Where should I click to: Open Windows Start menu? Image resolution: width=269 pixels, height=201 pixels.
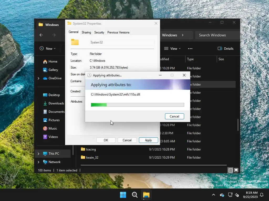pyautogui.click(x=123, y=195)
